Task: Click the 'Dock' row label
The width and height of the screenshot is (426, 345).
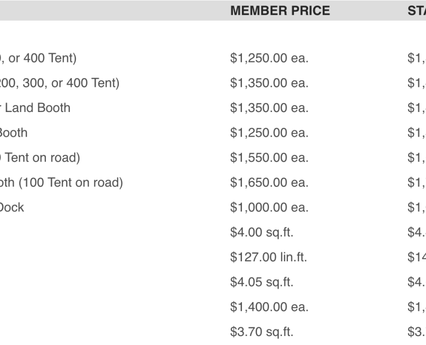Action: [12, 207]
